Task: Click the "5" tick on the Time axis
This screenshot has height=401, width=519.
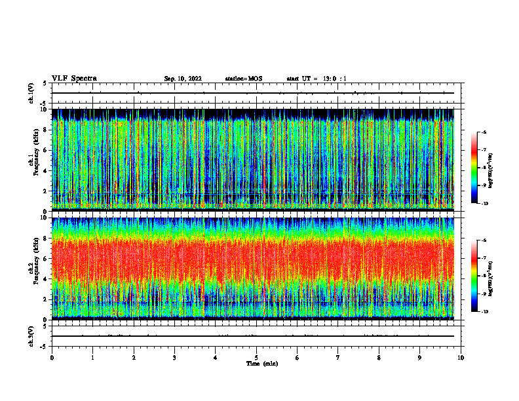Action: (x=256, y=358)
